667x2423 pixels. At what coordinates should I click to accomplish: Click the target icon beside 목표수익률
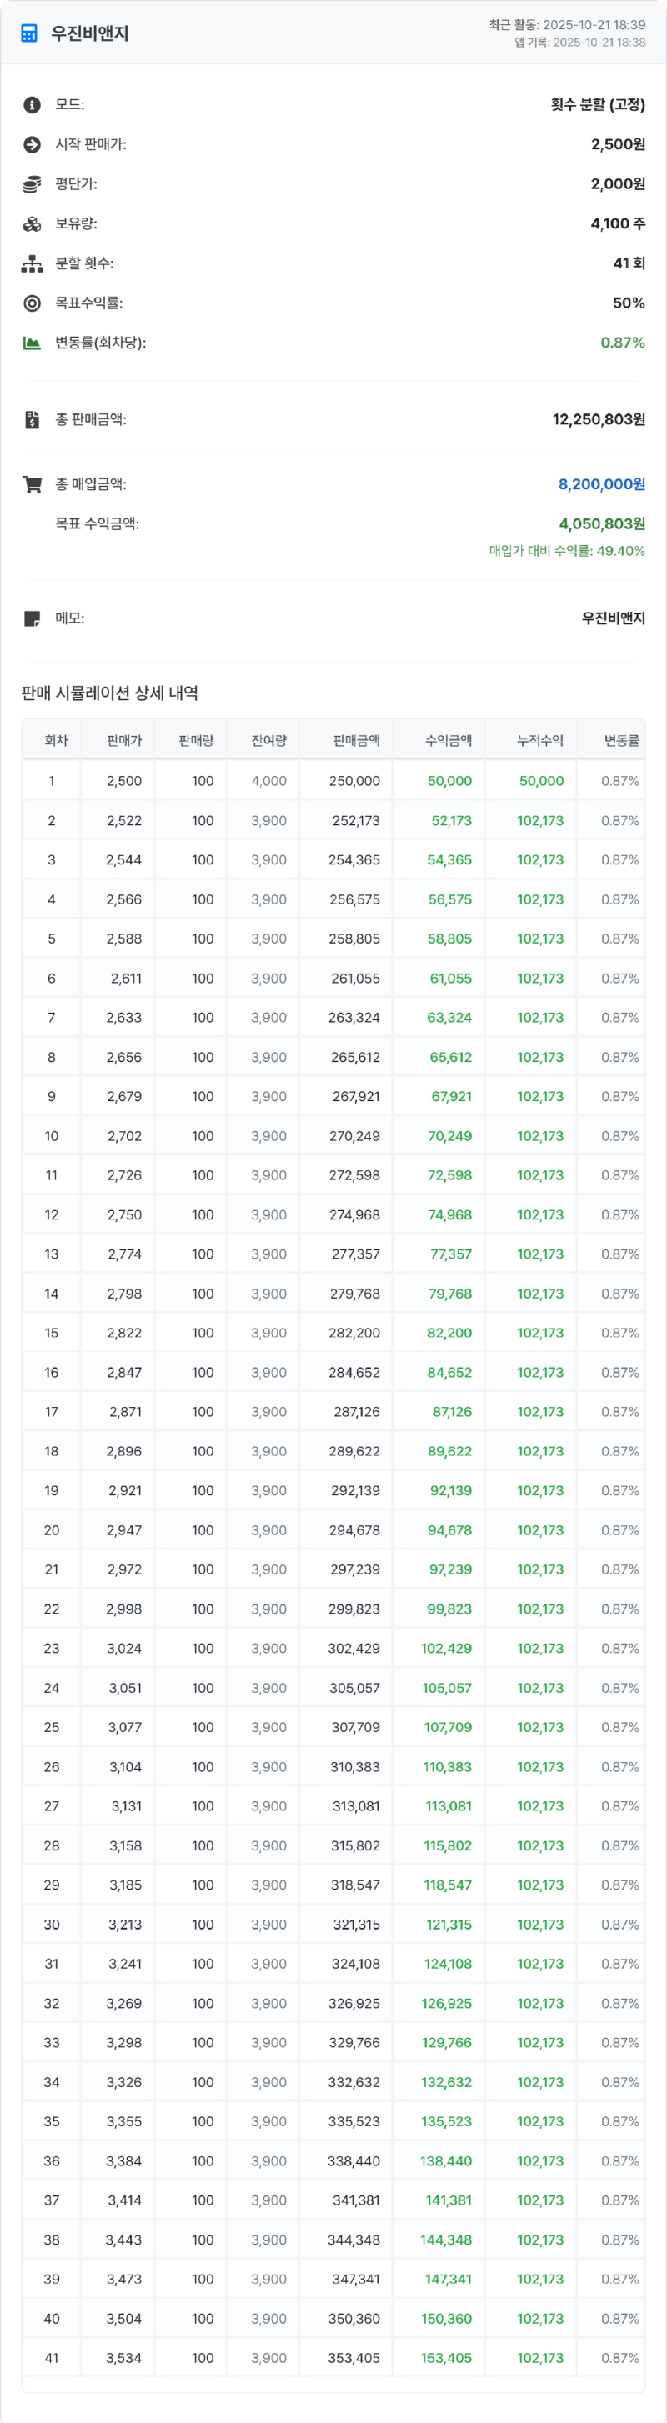32,303
